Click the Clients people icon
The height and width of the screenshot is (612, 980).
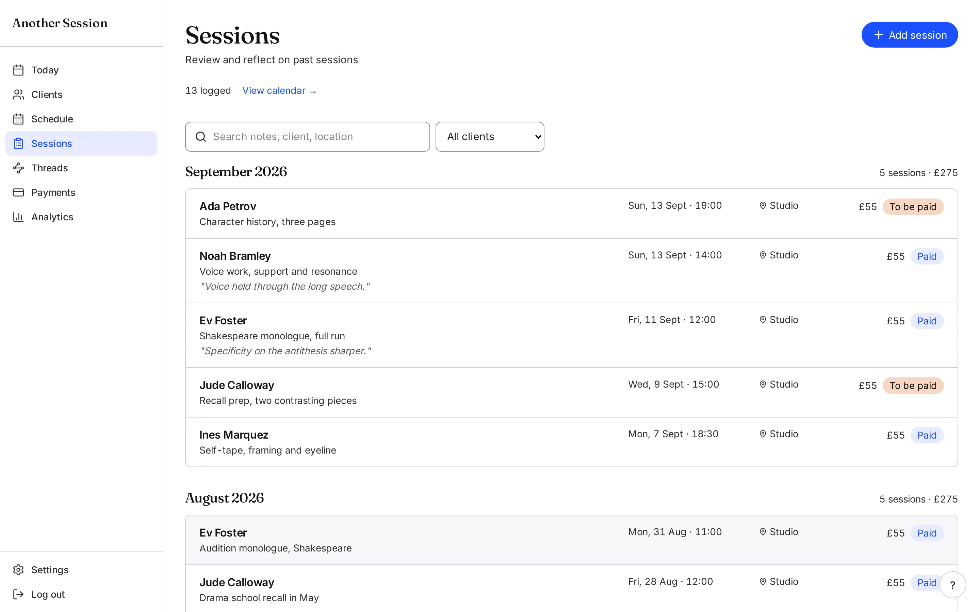point(18,95)
